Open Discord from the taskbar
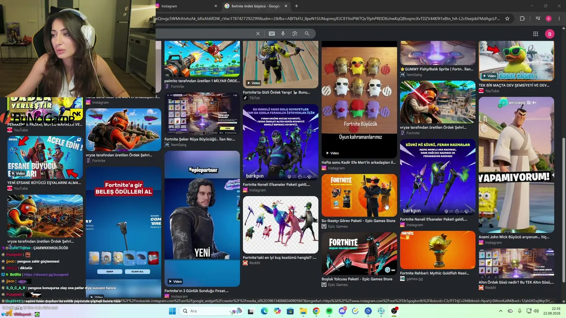The width and height of the screenshot is (566, 318). pos(342,311)
